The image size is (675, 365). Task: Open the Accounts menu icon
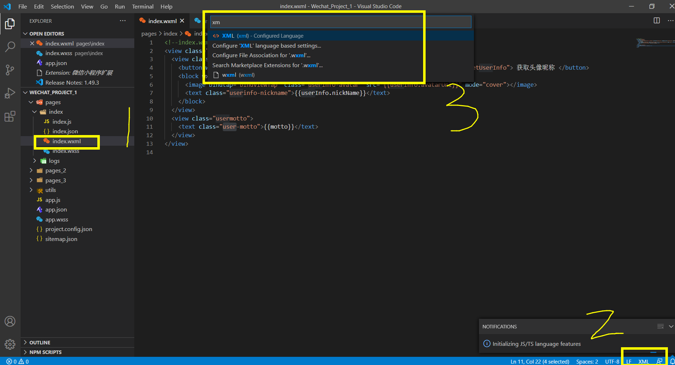click(10, 321)
